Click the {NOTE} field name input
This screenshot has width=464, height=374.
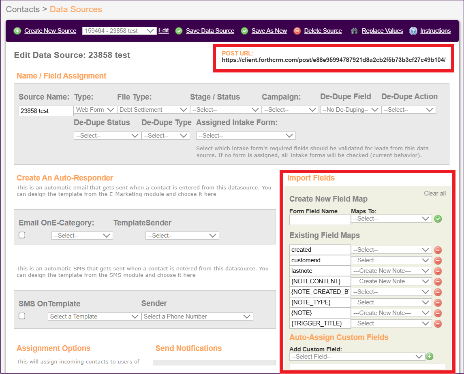coord(320,313)
